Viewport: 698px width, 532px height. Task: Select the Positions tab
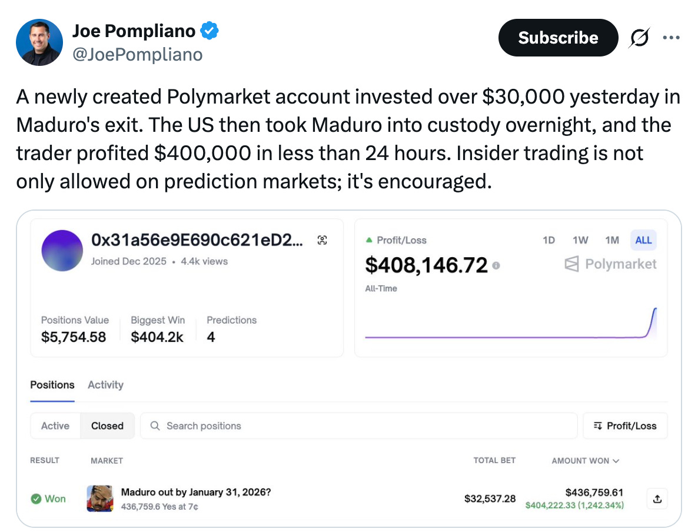pos(52,385)
